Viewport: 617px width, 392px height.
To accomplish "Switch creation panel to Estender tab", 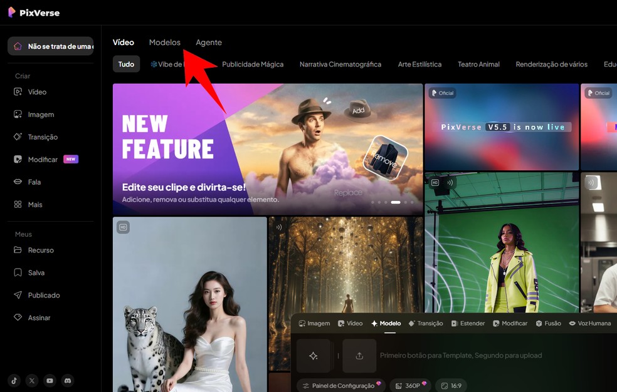I will [x=468, y=323].
